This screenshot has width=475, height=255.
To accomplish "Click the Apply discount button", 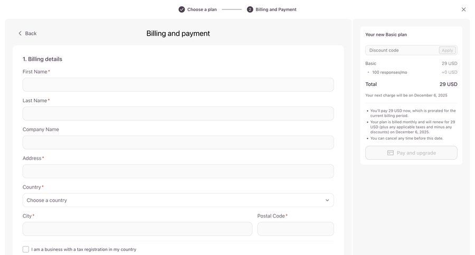I will point(447,50).
